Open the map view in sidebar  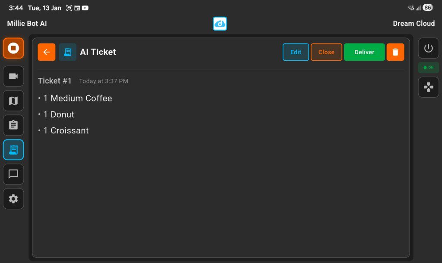click(x=13, y=101)
